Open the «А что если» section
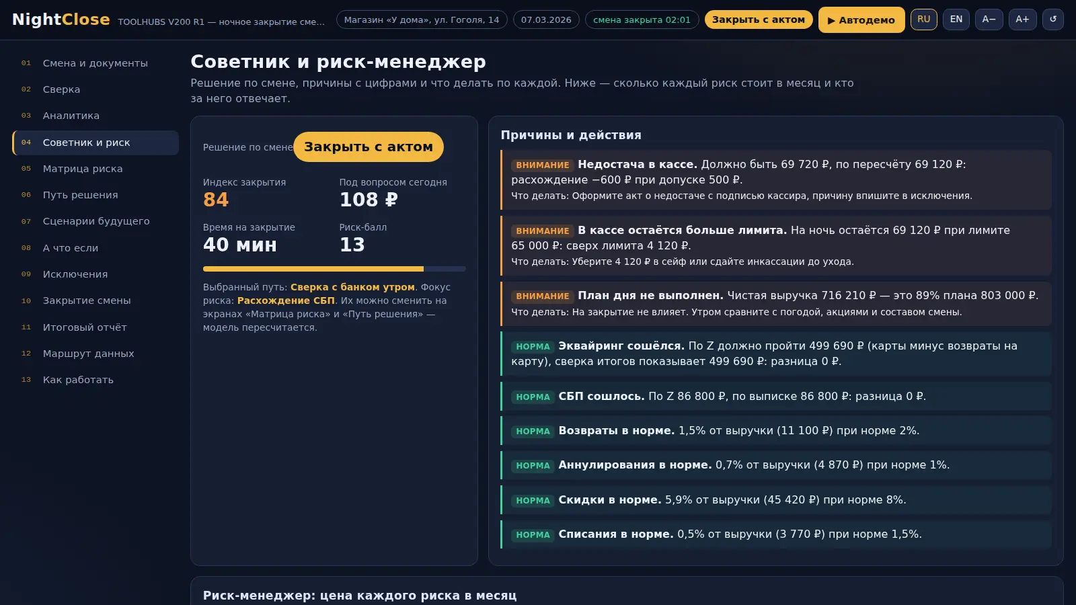 coord(95,248)
